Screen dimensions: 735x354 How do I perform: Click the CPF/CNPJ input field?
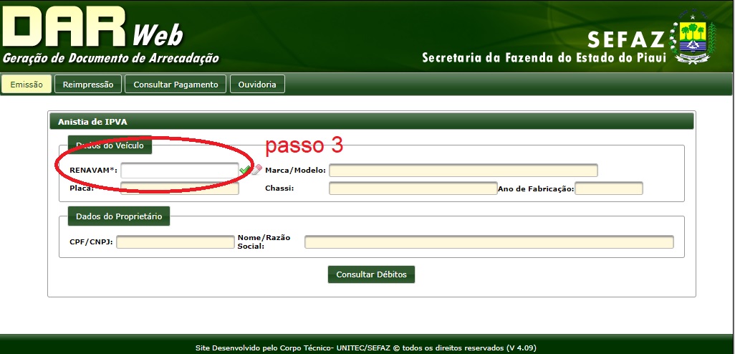pyautogui.click(x=175, y=242)
